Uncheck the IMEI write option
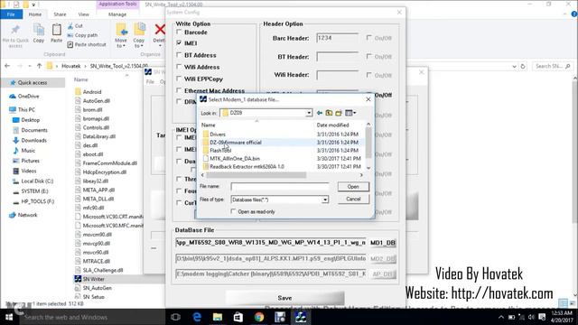The width and height of the screenshot is (578, 325). [179, 43]
